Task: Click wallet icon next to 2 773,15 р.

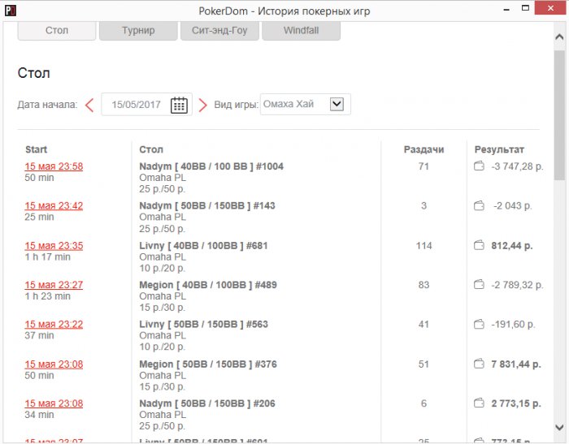Action: (479, 403)
